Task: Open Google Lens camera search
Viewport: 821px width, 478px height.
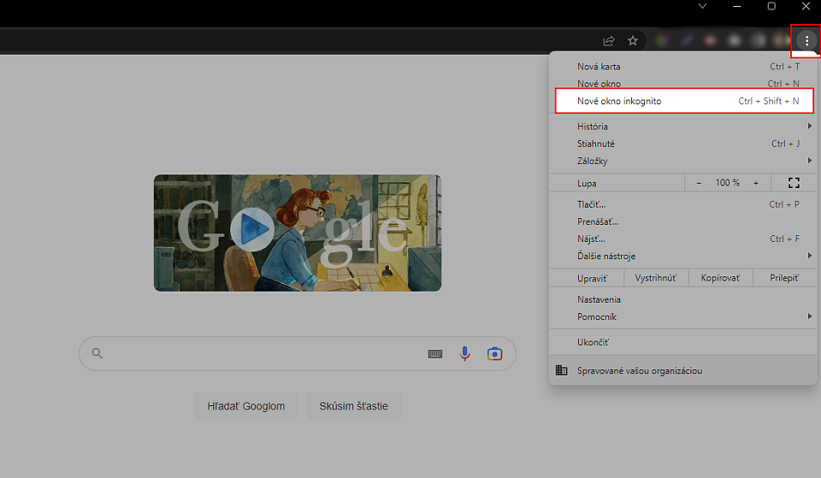Action: coord(494,353)
